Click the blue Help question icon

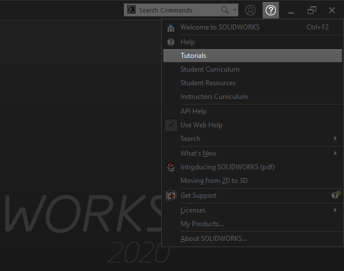point(171,42)
